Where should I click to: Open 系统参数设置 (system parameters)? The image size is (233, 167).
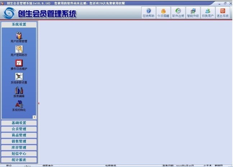[x=19, y=77]
